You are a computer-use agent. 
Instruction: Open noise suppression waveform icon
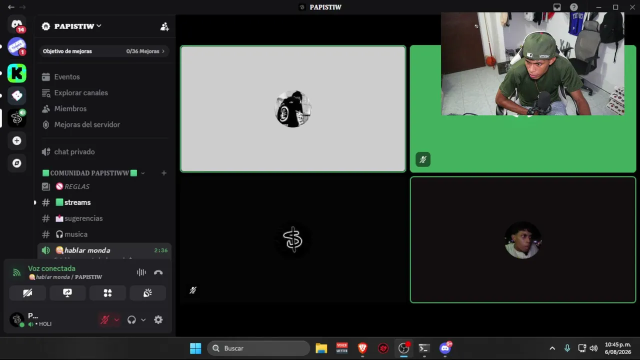click(x=141, y=272)
